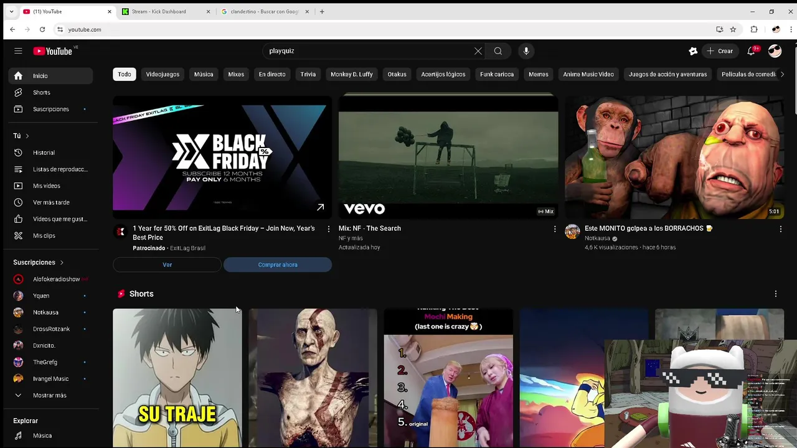Open the site information icon in address bar
The height and width of the screenshot is (448, 797).
(60, 29)
